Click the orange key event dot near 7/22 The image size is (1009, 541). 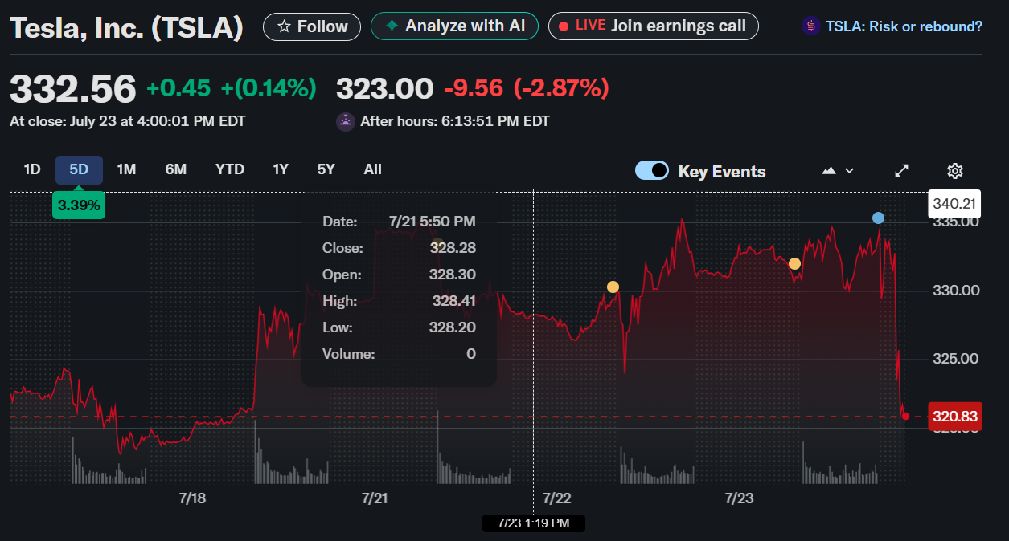click(x=612, y=286)
